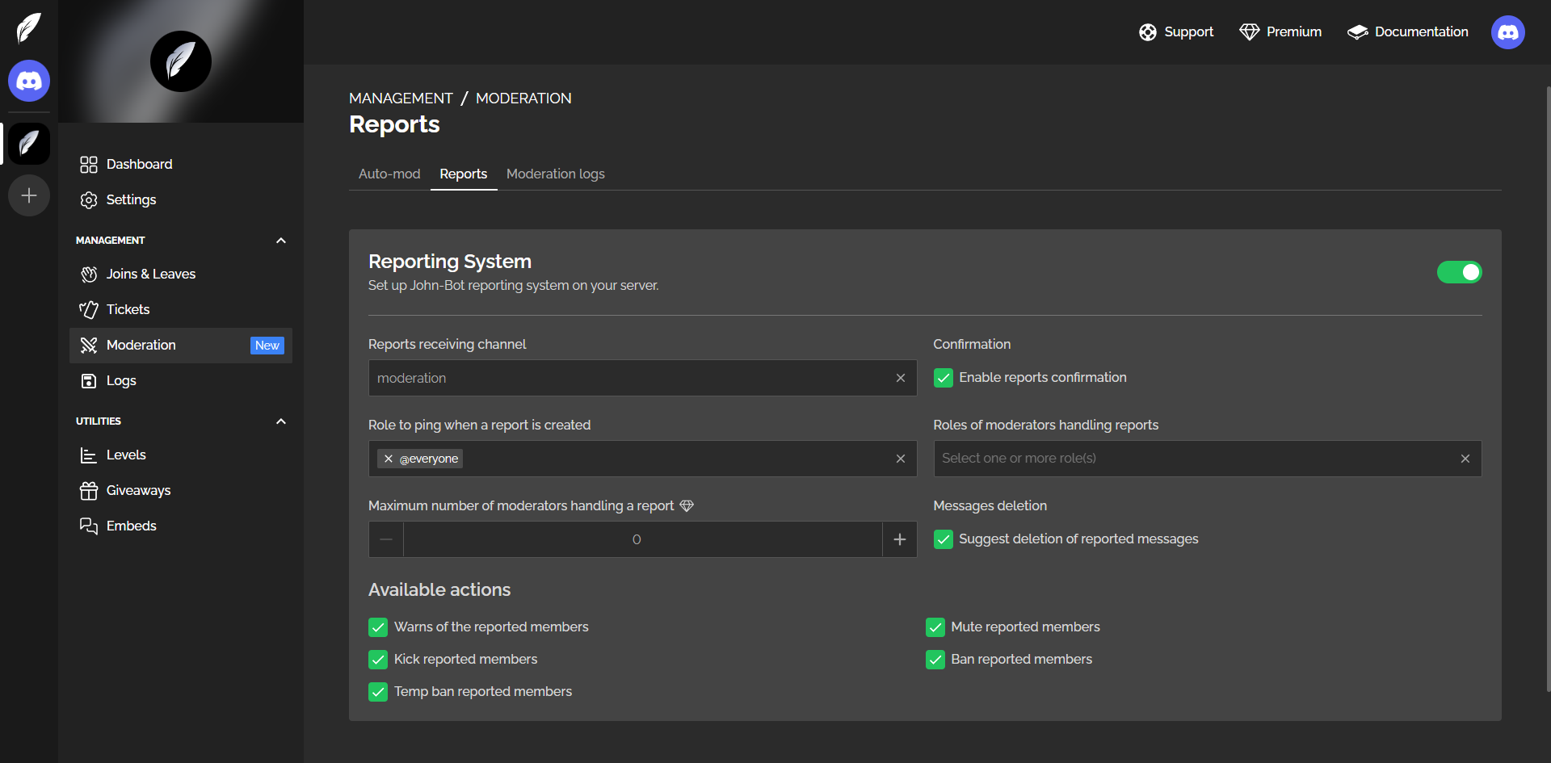Click the Joins & Leaves hand icon
This screenshot has width=1551, height=763.
(89, 275)
